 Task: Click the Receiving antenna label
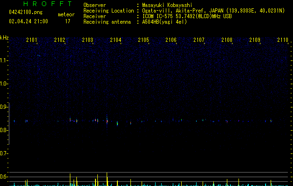pyautogui.click(x=107, y=22)
